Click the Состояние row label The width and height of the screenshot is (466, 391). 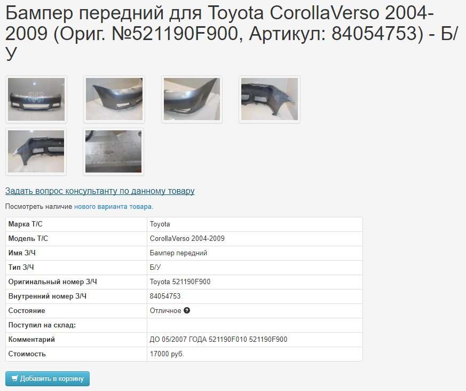[27, 311]
